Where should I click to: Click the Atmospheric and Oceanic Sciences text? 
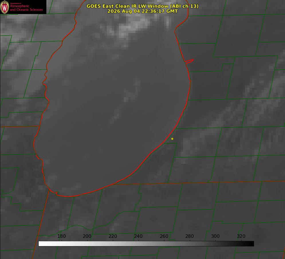(x=26, y=8)
